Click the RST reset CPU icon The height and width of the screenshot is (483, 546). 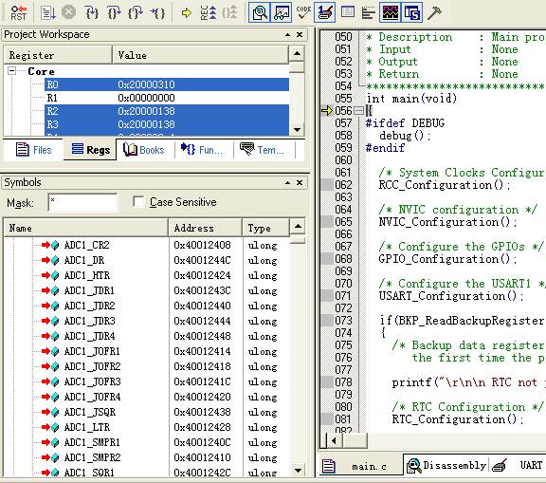point(18,13)
